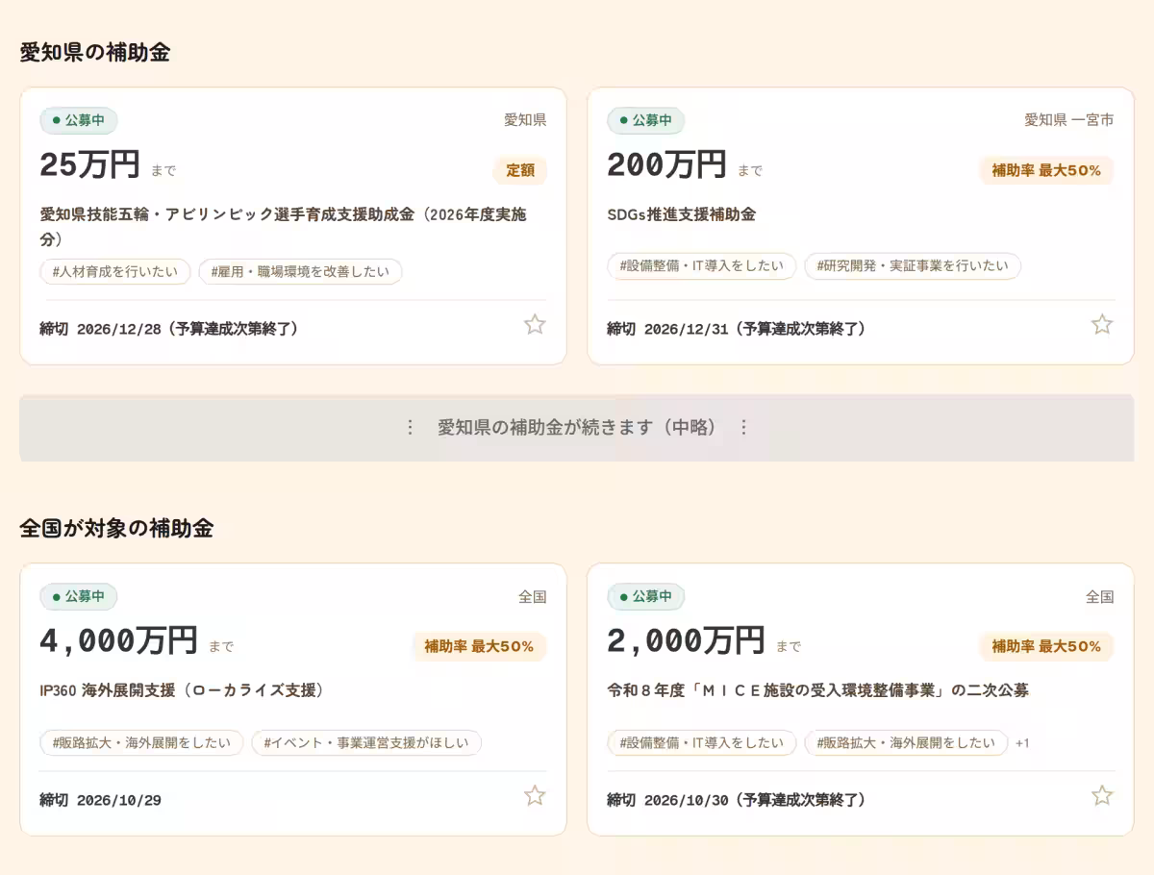Screen dimensions: 1154x875
Task: Click the 2,000万円 amount
Action: 686,640
